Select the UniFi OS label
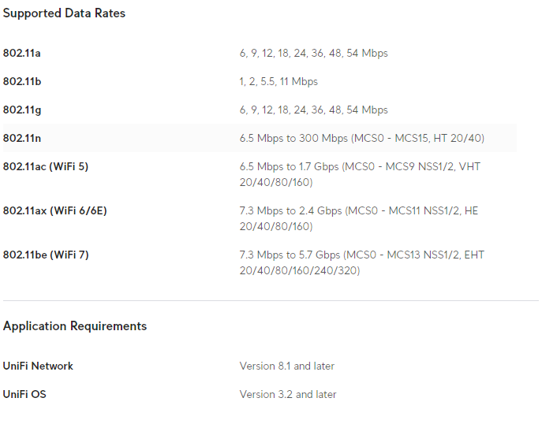 pos(24,395)
